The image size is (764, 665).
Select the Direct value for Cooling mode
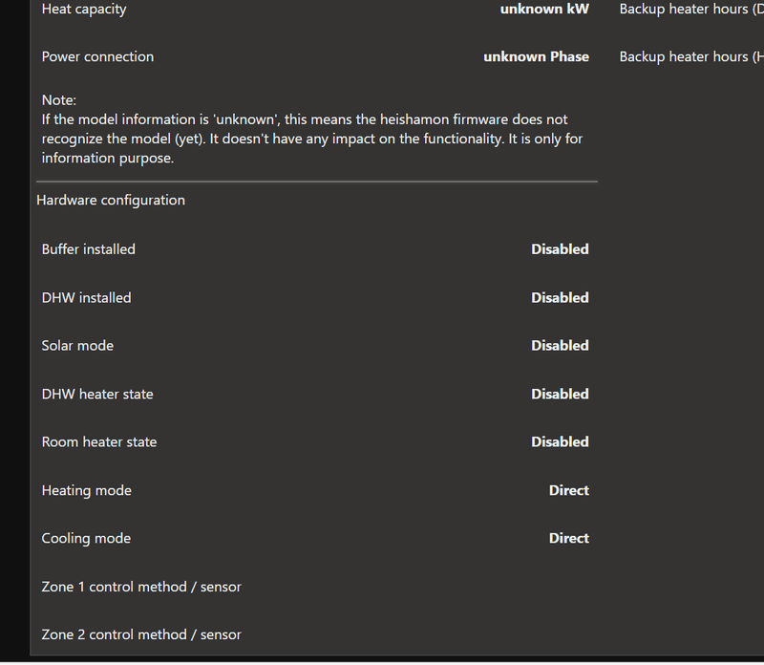[568, 539]
